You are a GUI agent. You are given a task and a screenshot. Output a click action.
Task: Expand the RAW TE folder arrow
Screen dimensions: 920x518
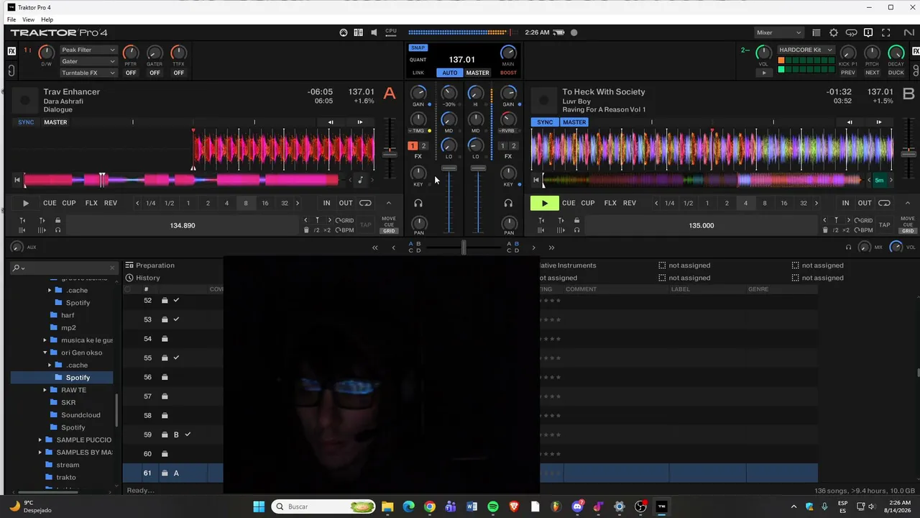45,390
